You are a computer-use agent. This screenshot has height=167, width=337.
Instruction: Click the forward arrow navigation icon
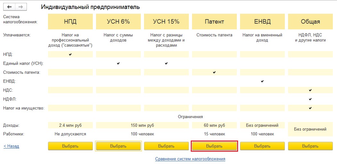point(21,7)
